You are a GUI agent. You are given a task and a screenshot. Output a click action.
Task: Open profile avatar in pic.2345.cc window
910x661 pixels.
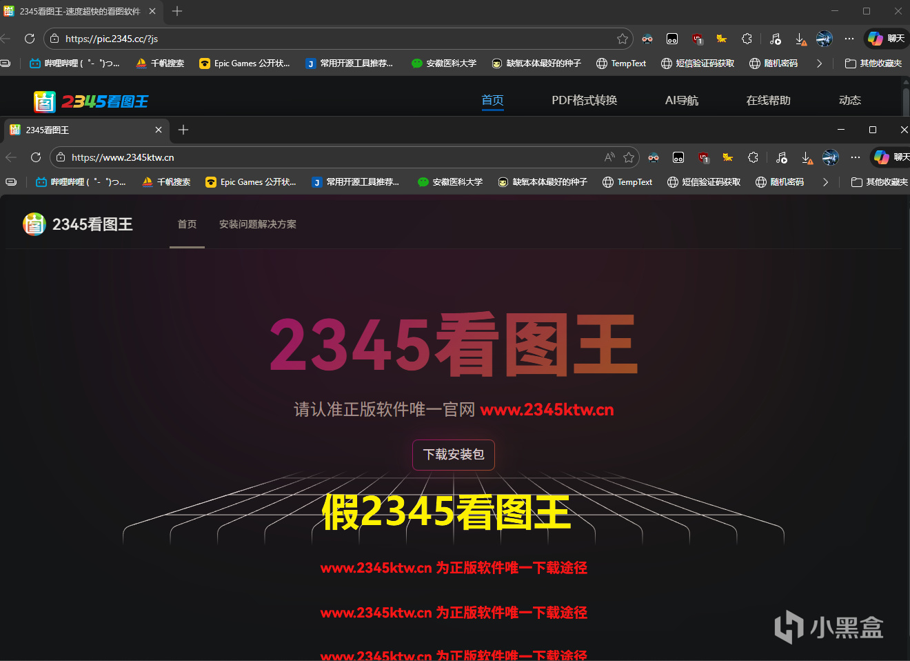pos(824,39)
